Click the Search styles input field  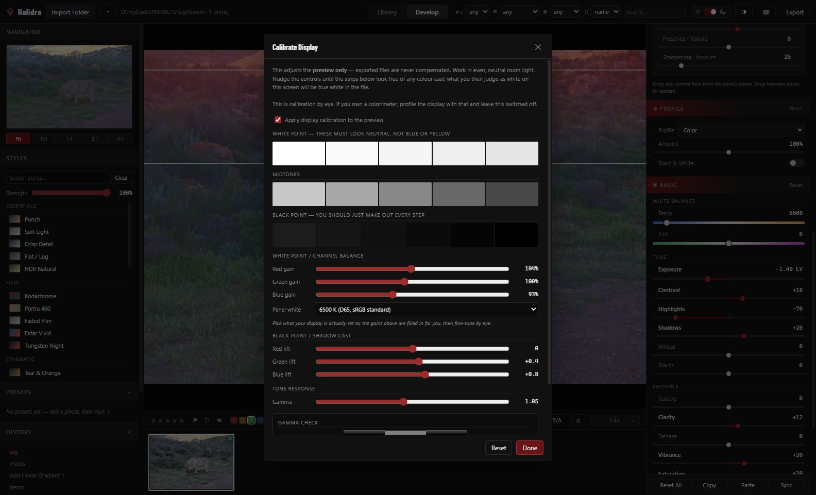coord(57,178)
